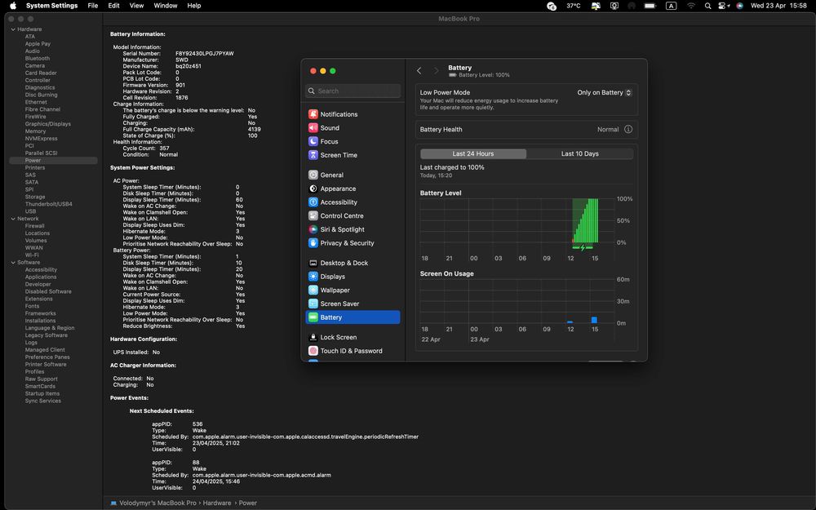Open the Low Power Mode dropdown
The image size is (816, 510).
pyautogui.click(x=605, y=93)
